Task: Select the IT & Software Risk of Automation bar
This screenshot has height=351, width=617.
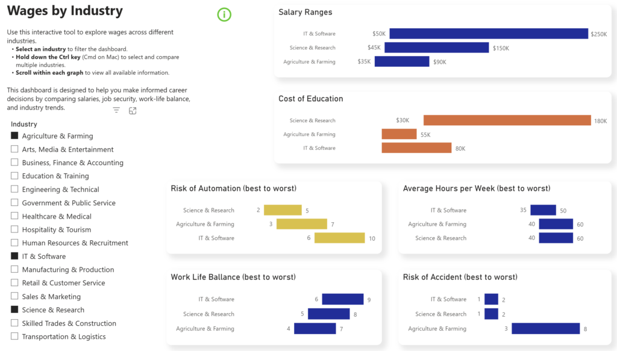Action: (x=340, y=238)
